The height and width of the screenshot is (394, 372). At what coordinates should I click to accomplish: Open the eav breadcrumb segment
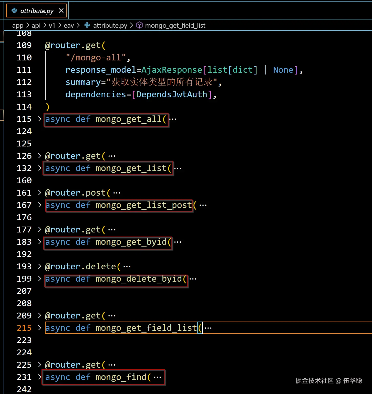[x=69, y=25]
